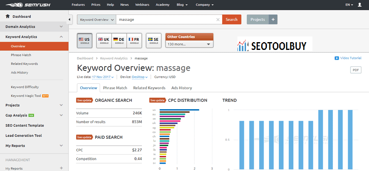This screenshot has height=171, width=369.
Task: Go to Keyword Analytics in the breadcrumb
Action: 114,58
